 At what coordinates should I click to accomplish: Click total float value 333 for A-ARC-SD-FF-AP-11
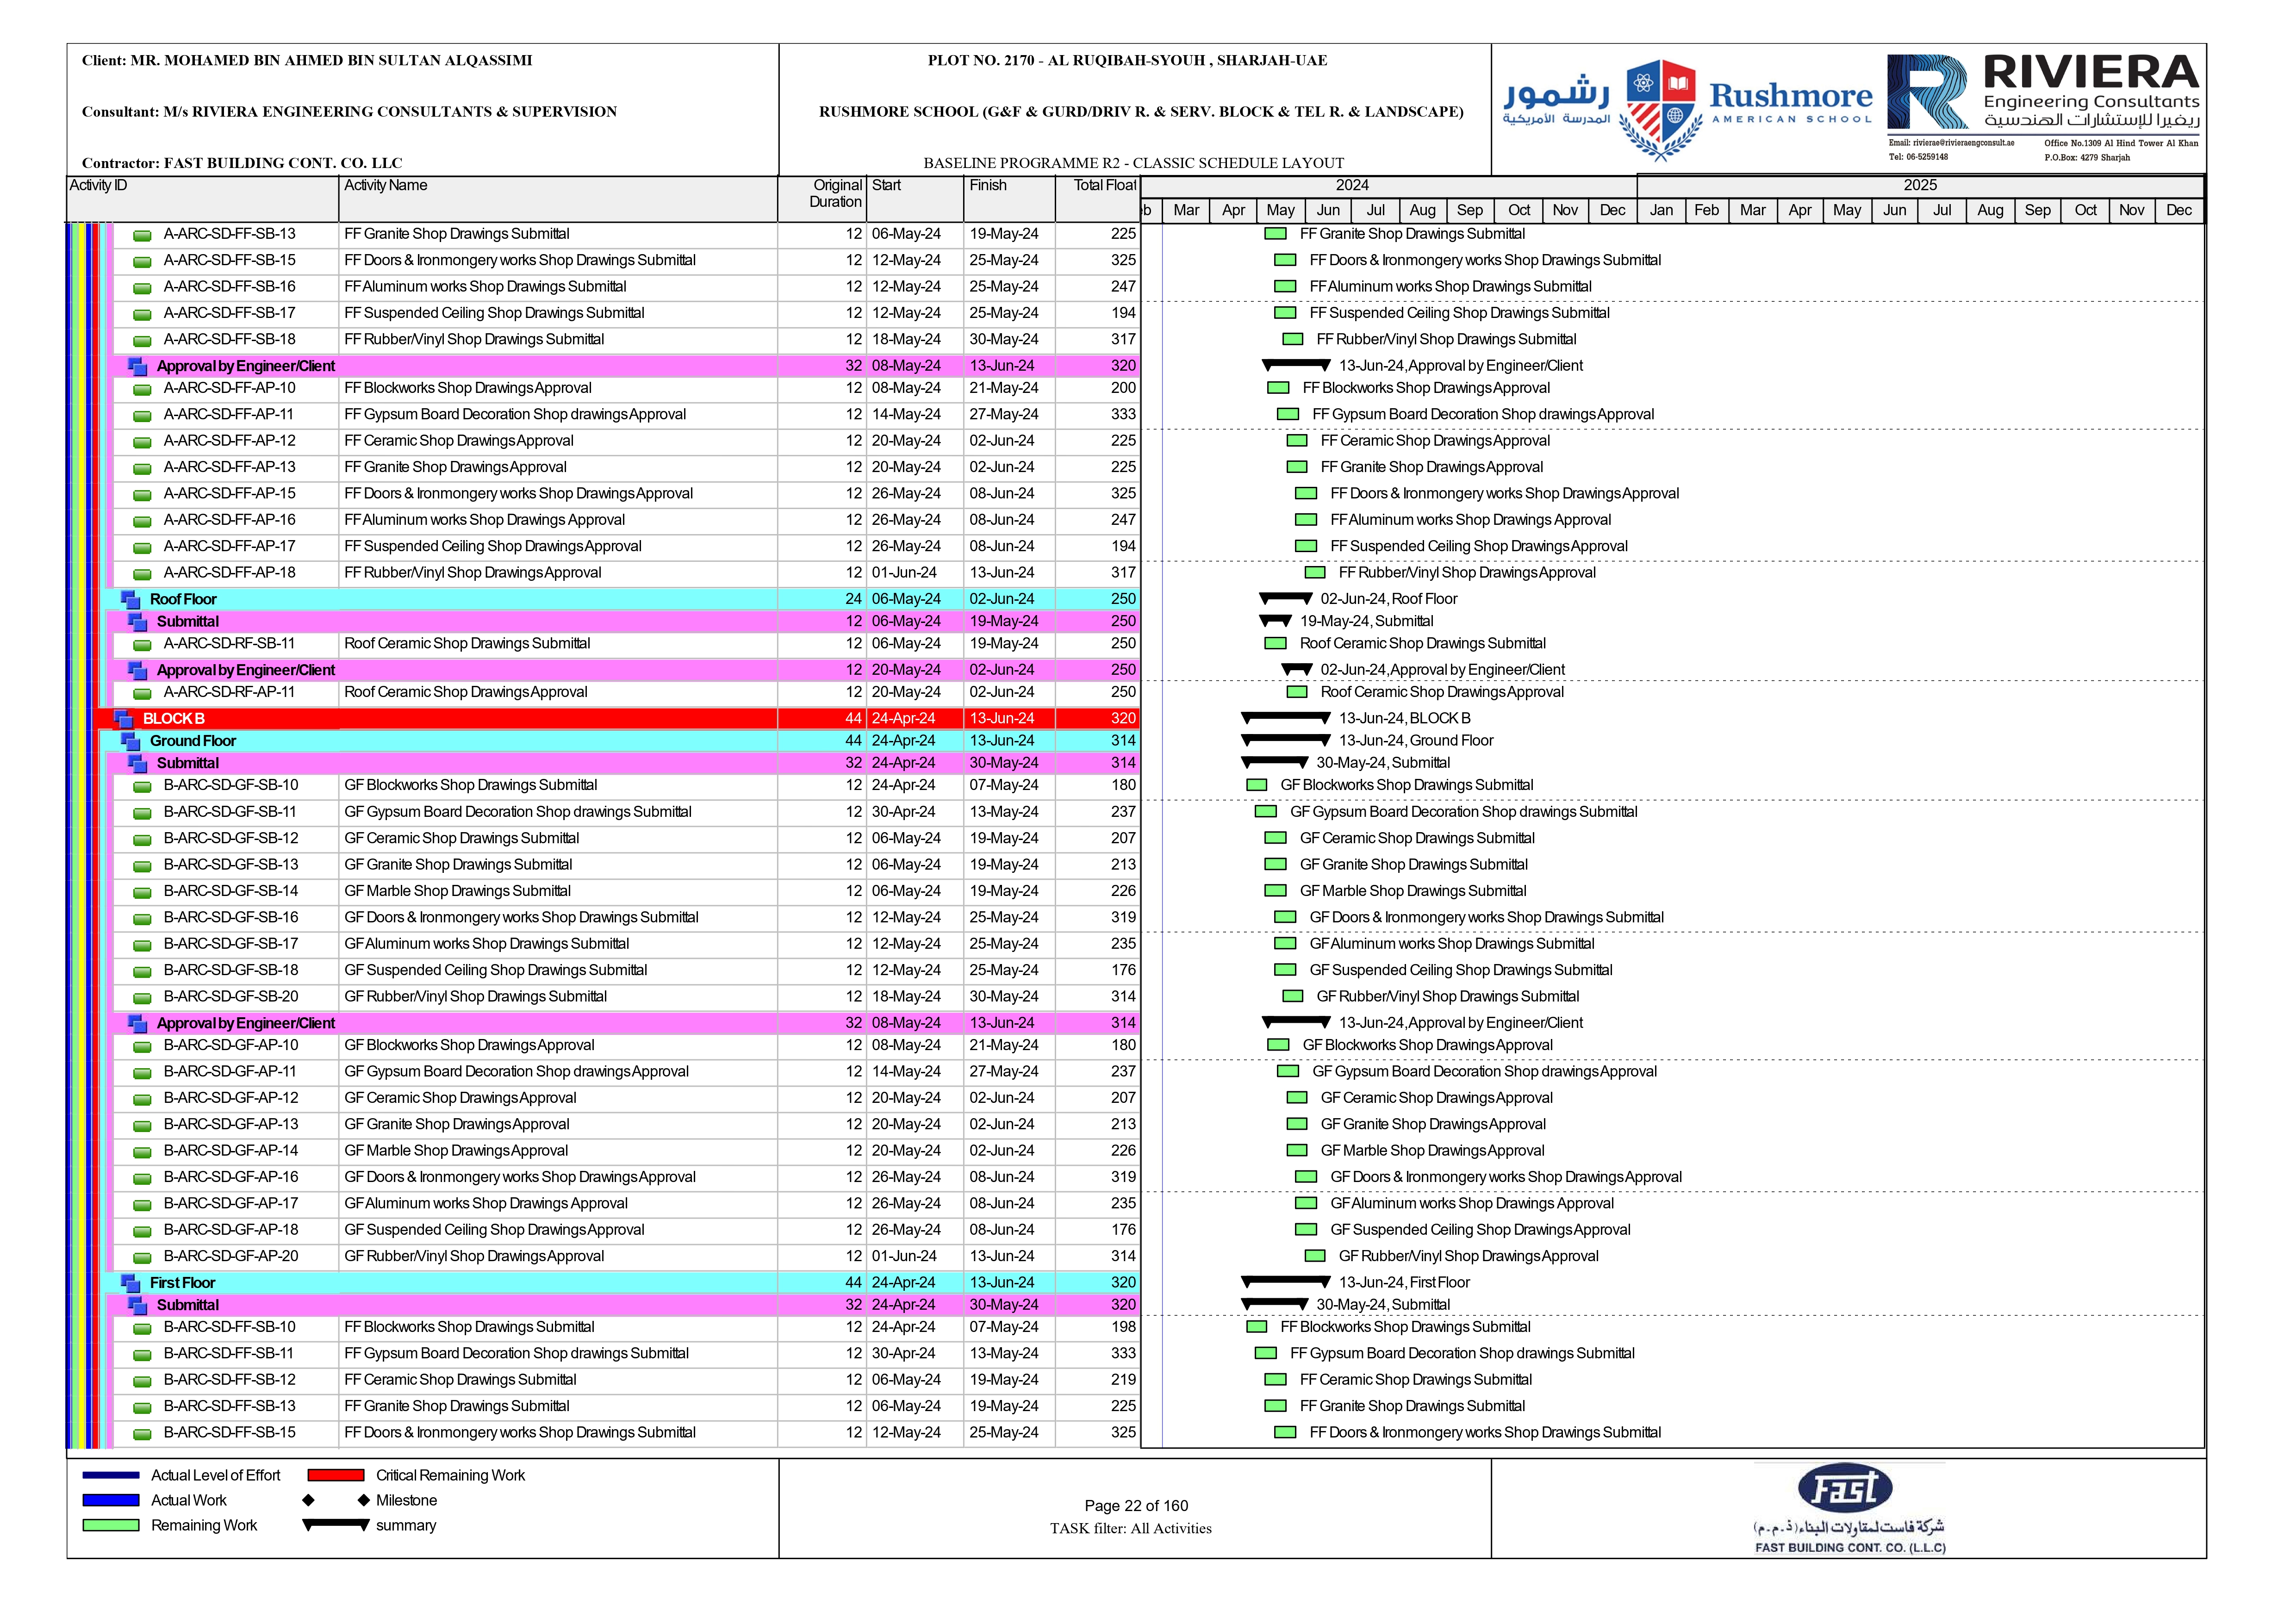(x=1123, y=415)
